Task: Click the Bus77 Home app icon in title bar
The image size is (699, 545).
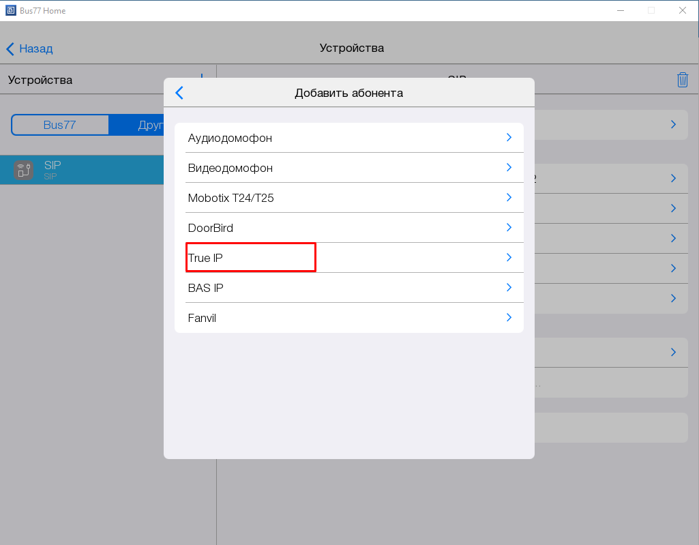Action: click(10, 10)
